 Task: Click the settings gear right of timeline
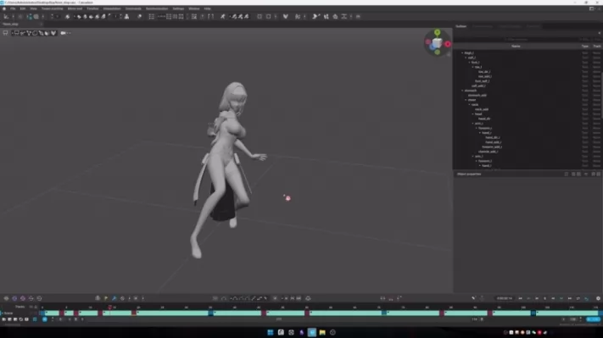(598, 298)
